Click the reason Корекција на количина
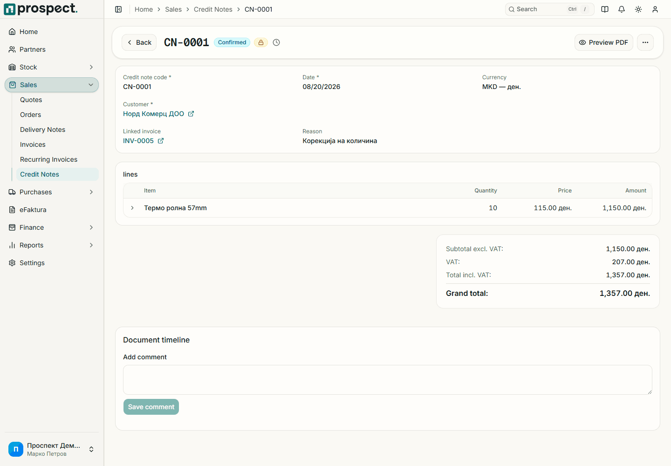 click(x=340, y=141)
